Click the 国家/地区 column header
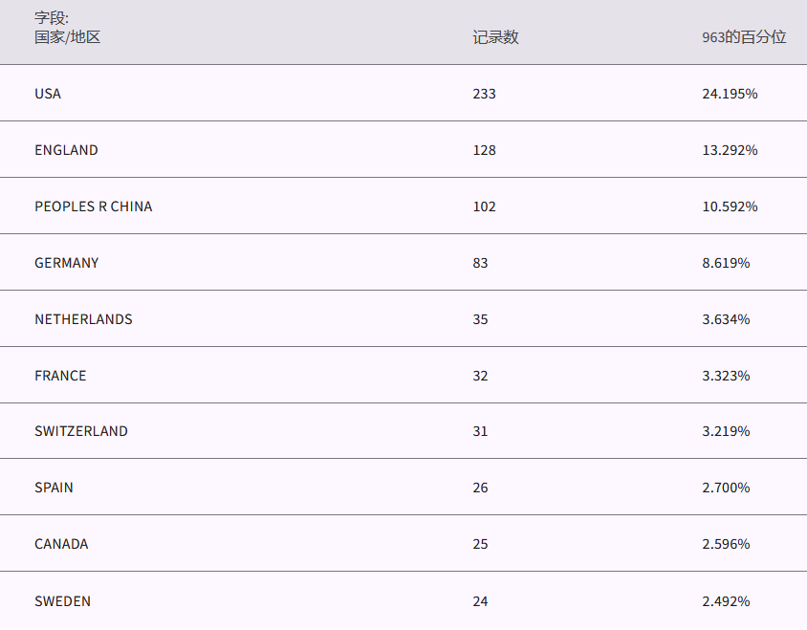807x630 pixels. [67, 37]
